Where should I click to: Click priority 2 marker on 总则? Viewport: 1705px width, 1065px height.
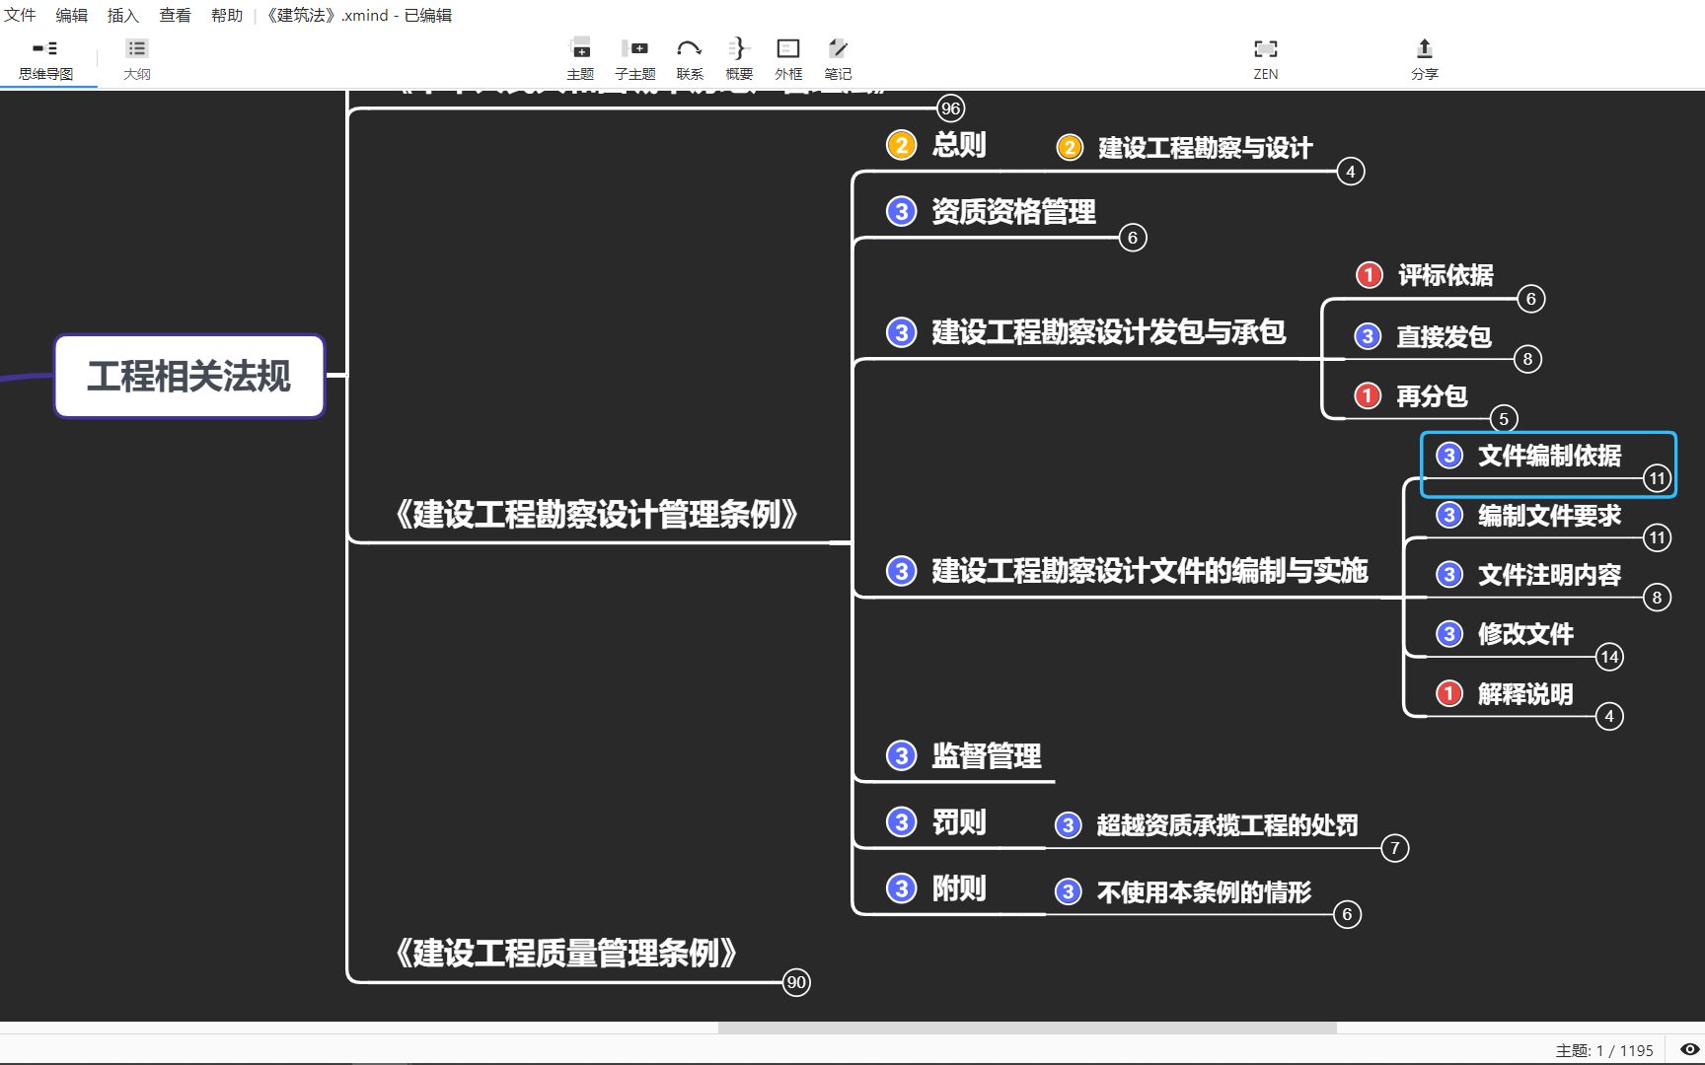coord(901,145)
